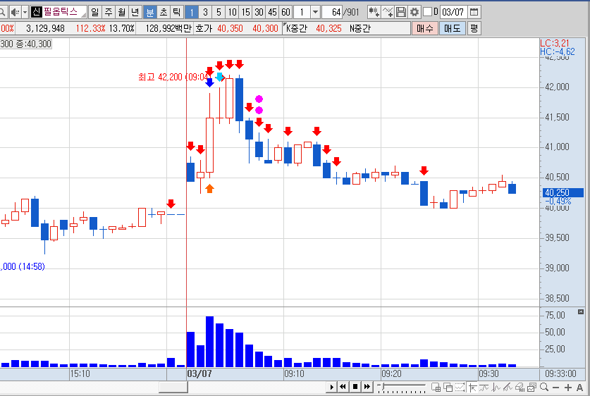The width and height of the screenshot is (590, 396).
Task: Open the calendar date picker icon
Action: pos(474,12)
